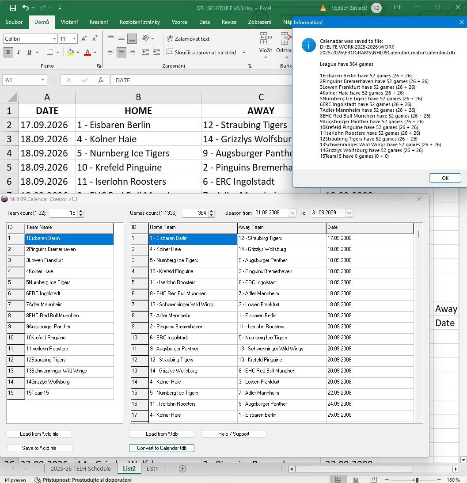Switch to the Data ribbon tab
The width and height of the screenshot is (467, 483).
(204, 22)
